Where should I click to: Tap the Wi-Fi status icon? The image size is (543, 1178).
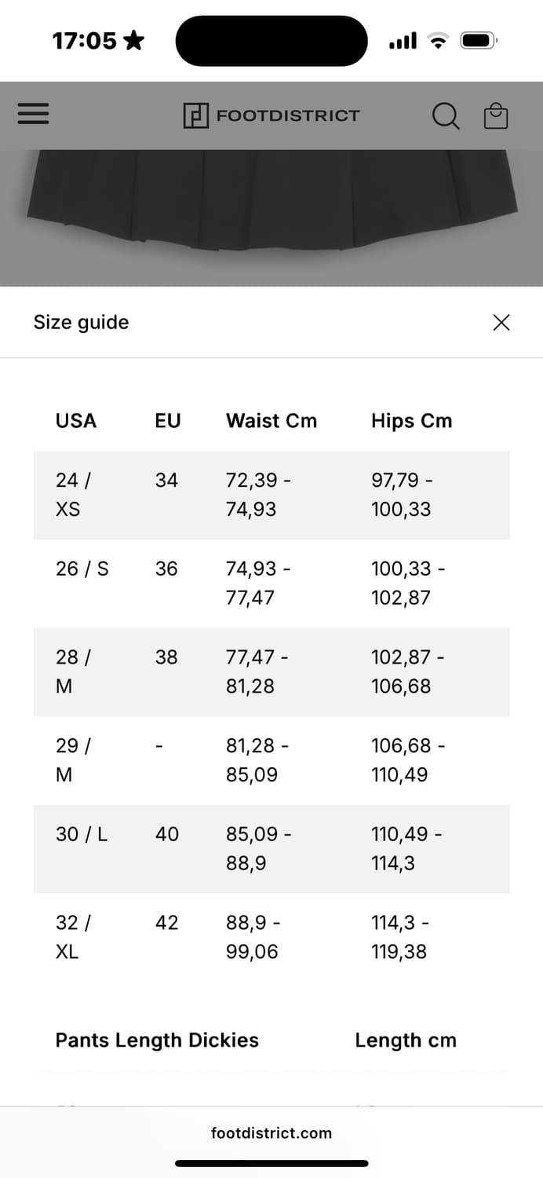[438, 41]
